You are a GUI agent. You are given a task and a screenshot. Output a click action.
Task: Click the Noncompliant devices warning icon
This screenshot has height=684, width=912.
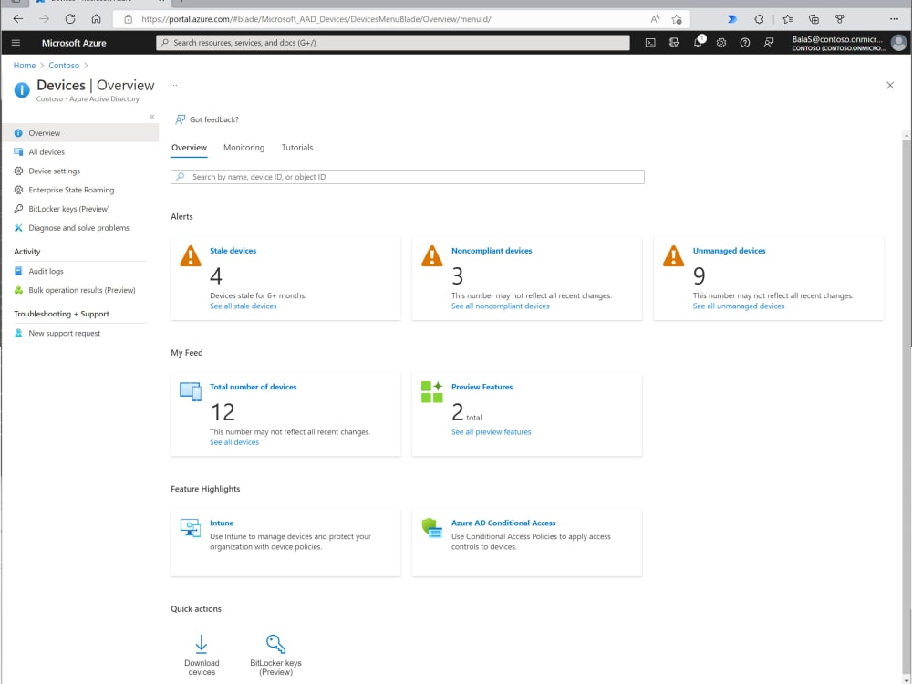pyautogui.click(x=431, y=256)
